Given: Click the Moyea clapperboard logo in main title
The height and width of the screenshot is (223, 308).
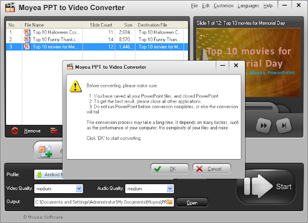Looking at the screenshot, I should 10,7.
